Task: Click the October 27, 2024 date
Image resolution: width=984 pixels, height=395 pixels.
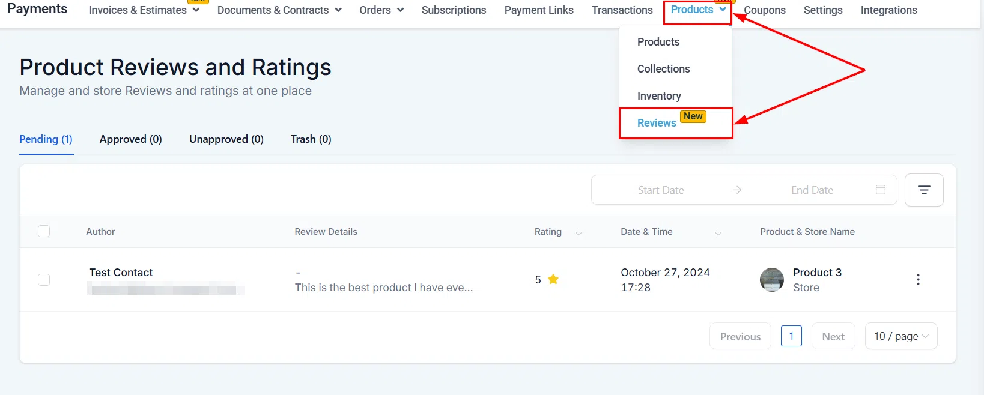Action: pyautogui.click(x=665, y=273)
